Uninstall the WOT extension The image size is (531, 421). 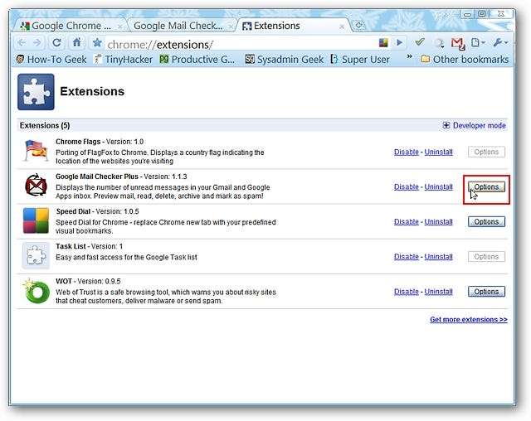(439, 292)
